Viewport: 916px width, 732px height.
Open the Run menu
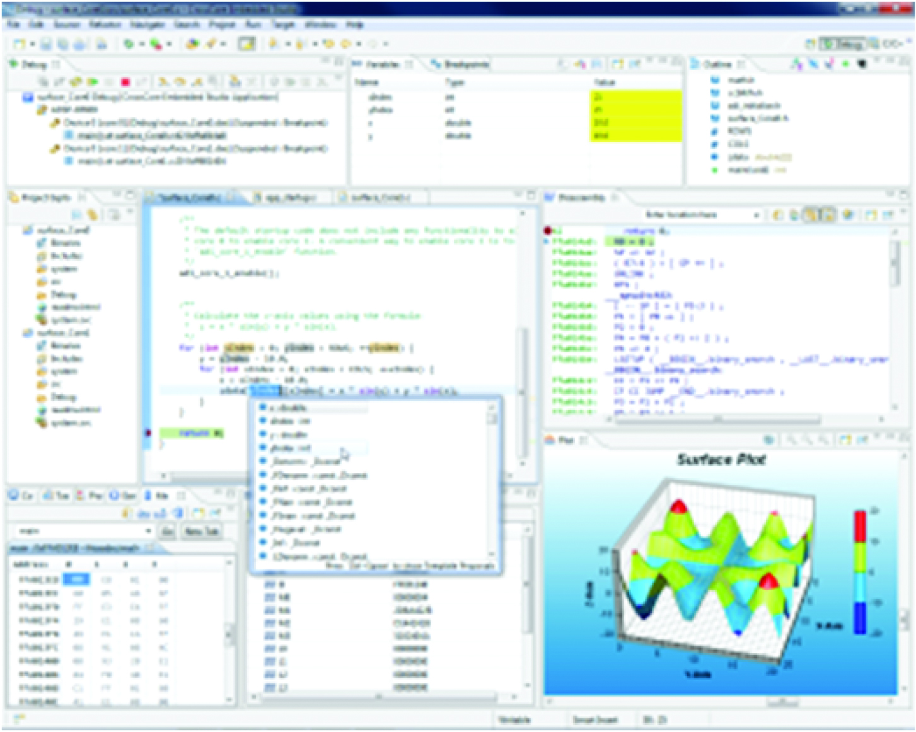pos(253,25)
